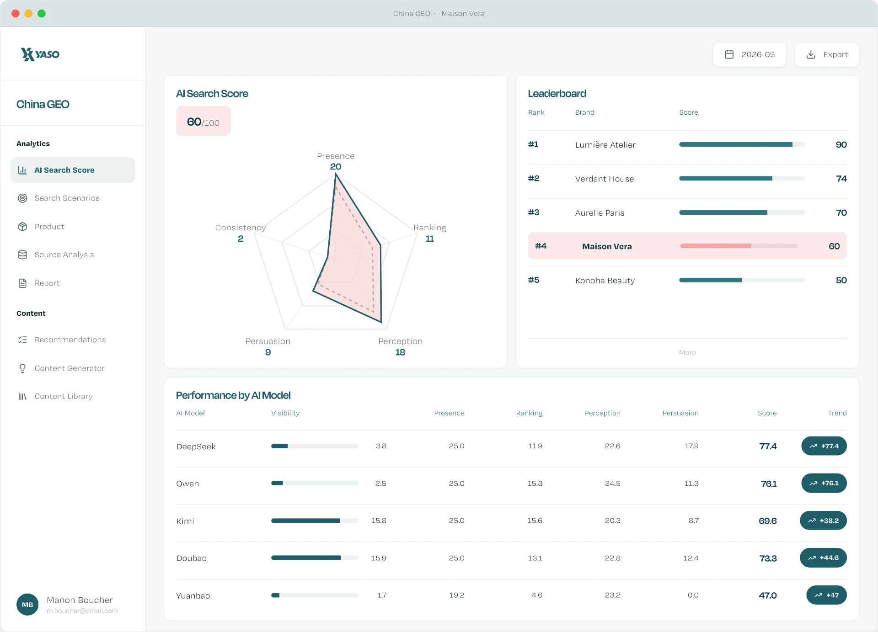Click the 60/100 score badge
Screen dimensions: 878x632
coord(203,121)
